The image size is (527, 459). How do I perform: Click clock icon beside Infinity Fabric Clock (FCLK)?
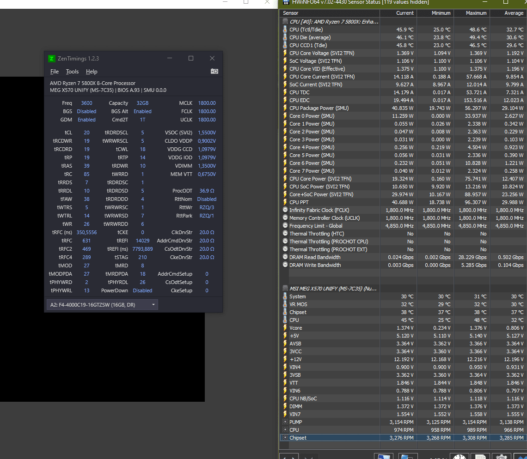(285, 210)
